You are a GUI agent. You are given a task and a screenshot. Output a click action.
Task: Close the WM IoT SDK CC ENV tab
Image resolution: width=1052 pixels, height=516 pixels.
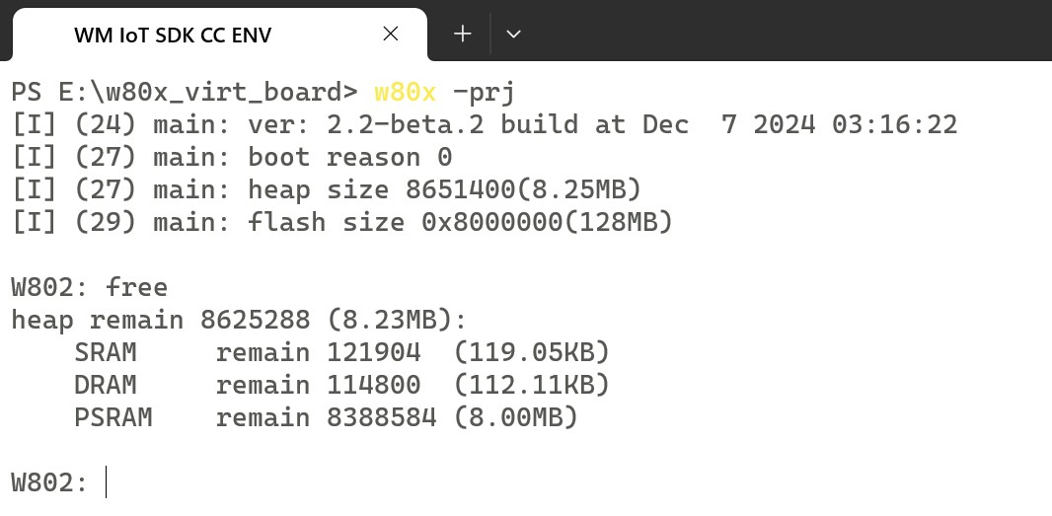[391, 34]
